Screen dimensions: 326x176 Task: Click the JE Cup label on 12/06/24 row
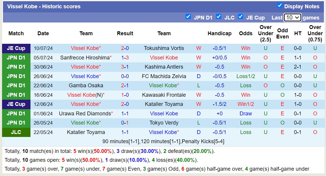click(16, 104)
